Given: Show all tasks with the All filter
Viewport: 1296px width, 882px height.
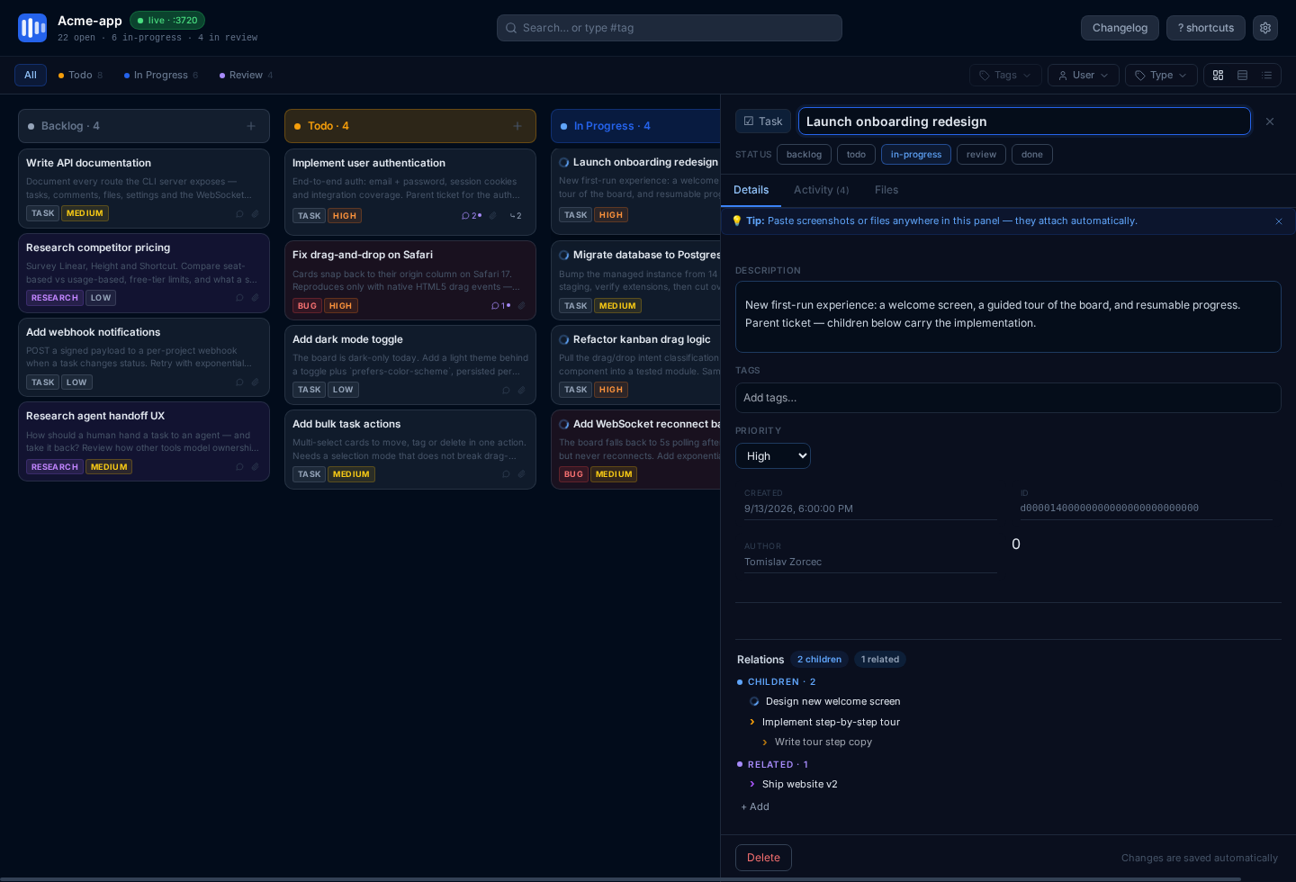Looking at the screenshot, I should pos(31,76).
